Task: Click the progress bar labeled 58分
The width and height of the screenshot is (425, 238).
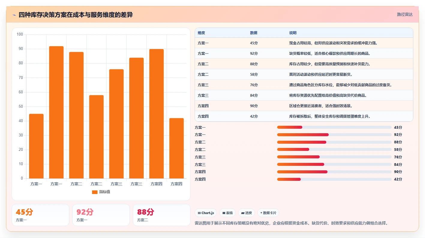Action: pyautogui.click(x=334, y=149)
